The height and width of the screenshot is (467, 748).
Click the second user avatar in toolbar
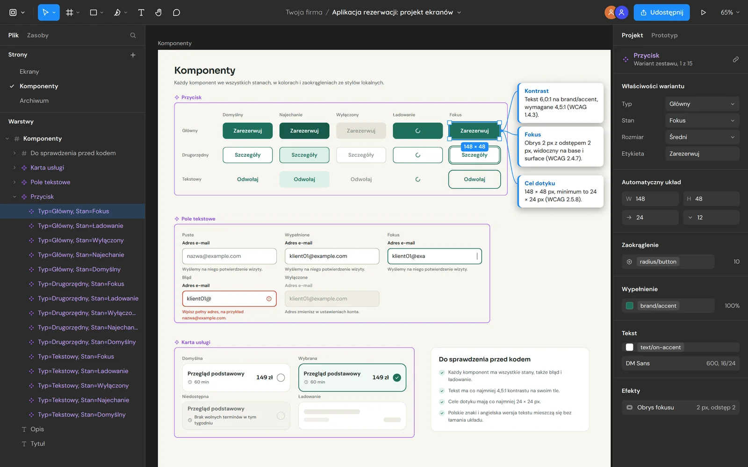[x=621, y=13]
